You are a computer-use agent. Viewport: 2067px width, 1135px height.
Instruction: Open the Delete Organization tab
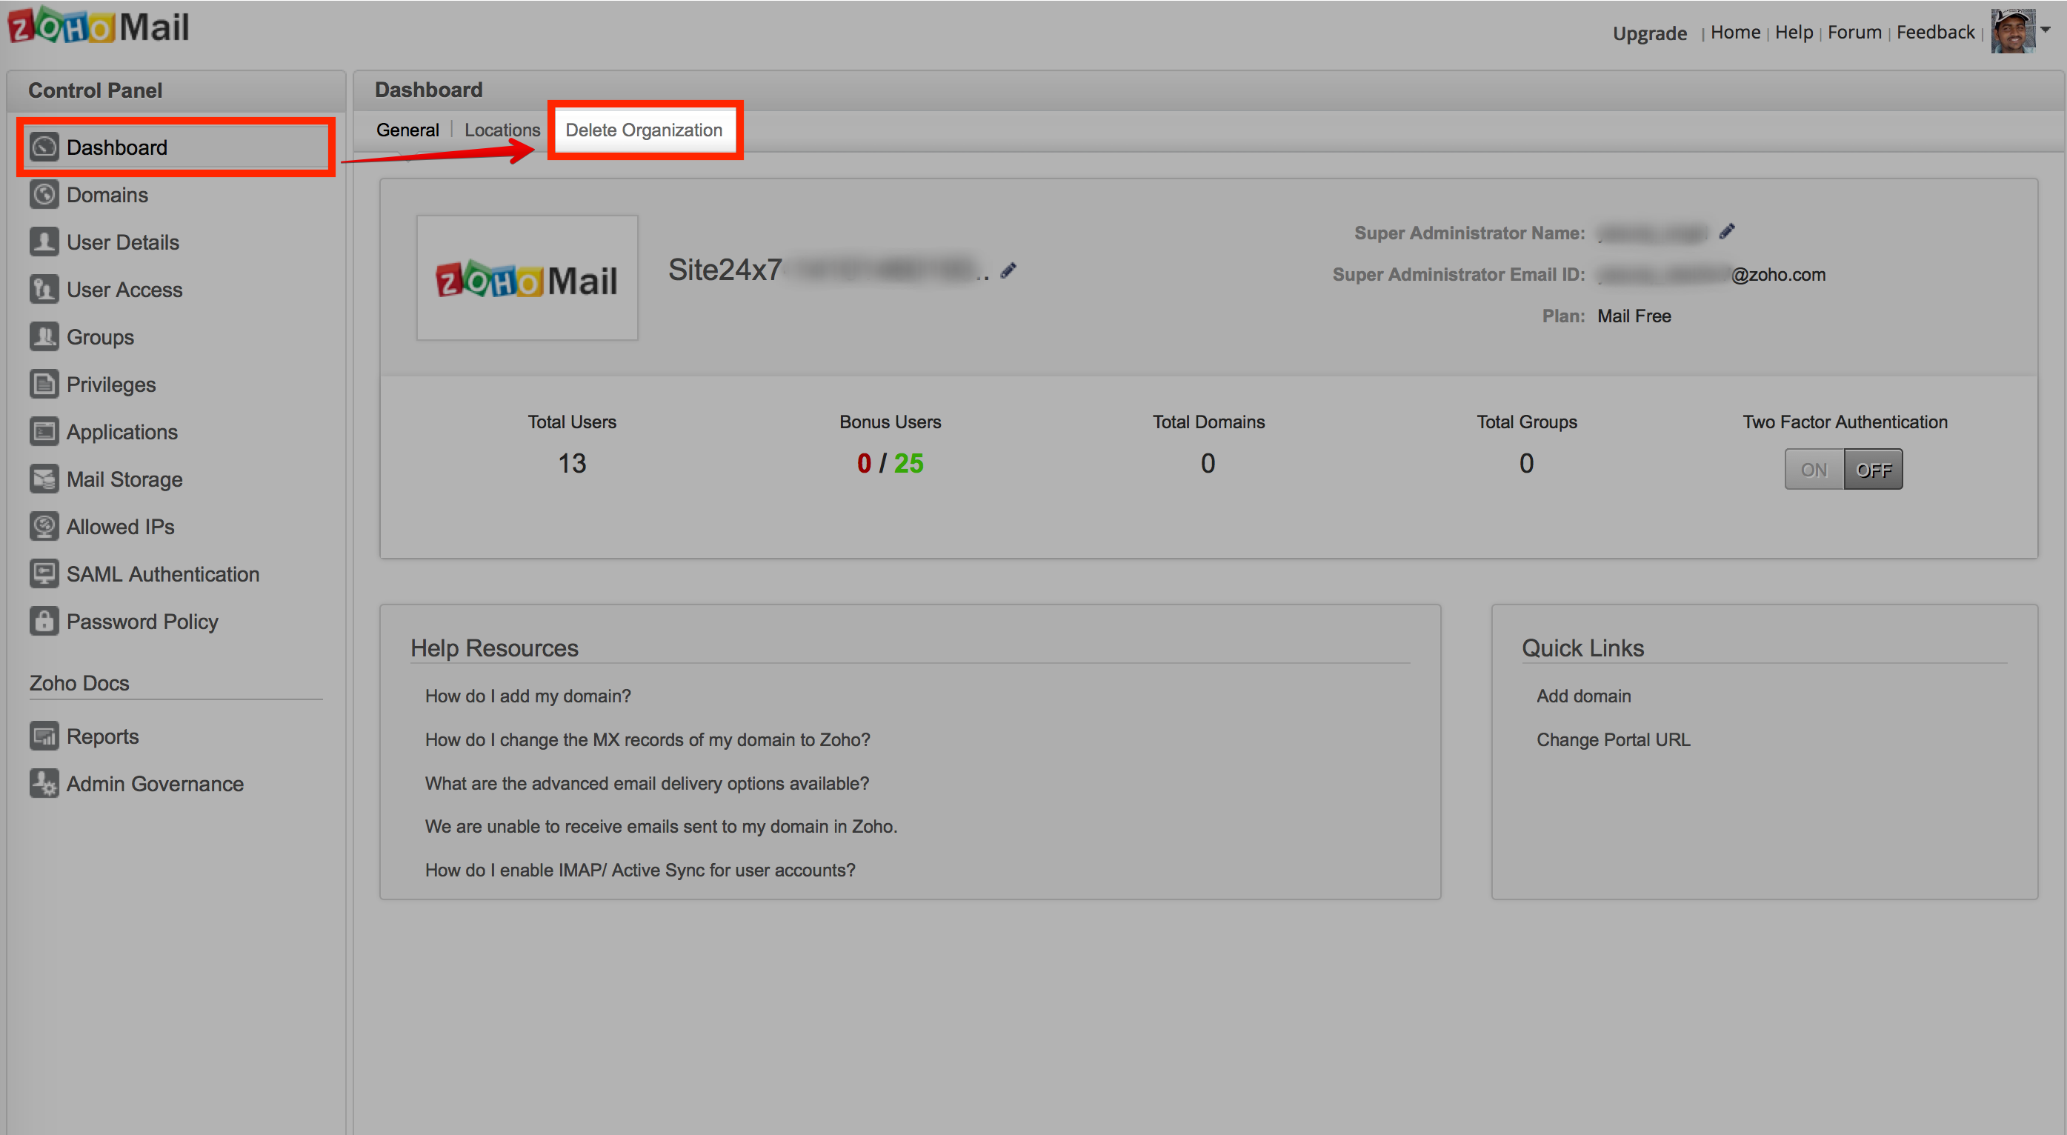coord(644,130)
